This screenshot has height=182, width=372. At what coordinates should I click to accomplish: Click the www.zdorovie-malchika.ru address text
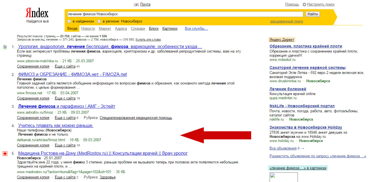click(x=37, y=61)
